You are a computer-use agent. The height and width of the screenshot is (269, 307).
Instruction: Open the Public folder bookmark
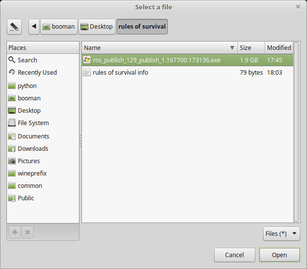tap(43, 198)
